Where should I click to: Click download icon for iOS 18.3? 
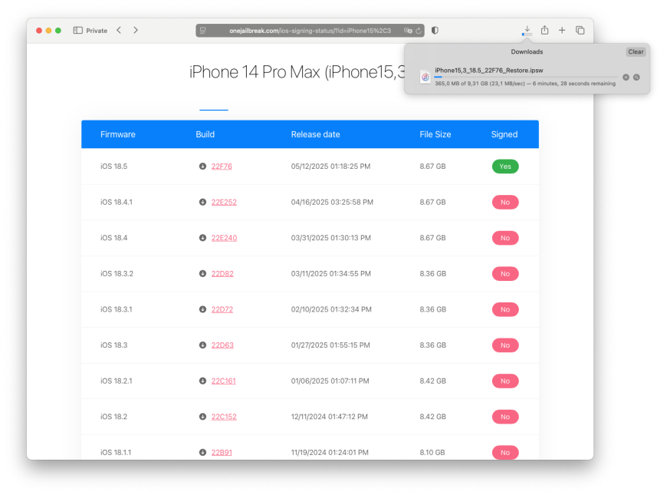pyautogui.click(x=202, y=345)
